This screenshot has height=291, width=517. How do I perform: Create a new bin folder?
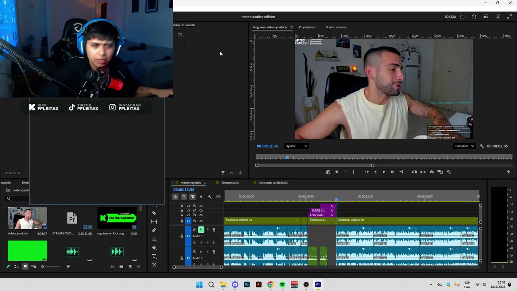point(121,267)
